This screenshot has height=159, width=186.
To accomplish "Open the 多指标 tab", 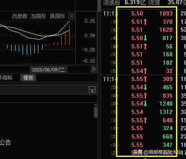I will [x=6, y=78].
